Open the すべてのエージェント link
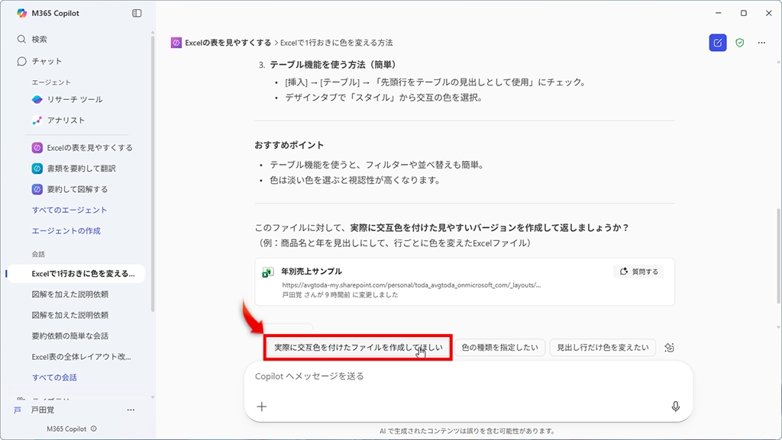The image size is (782, 440). (69, 210)
